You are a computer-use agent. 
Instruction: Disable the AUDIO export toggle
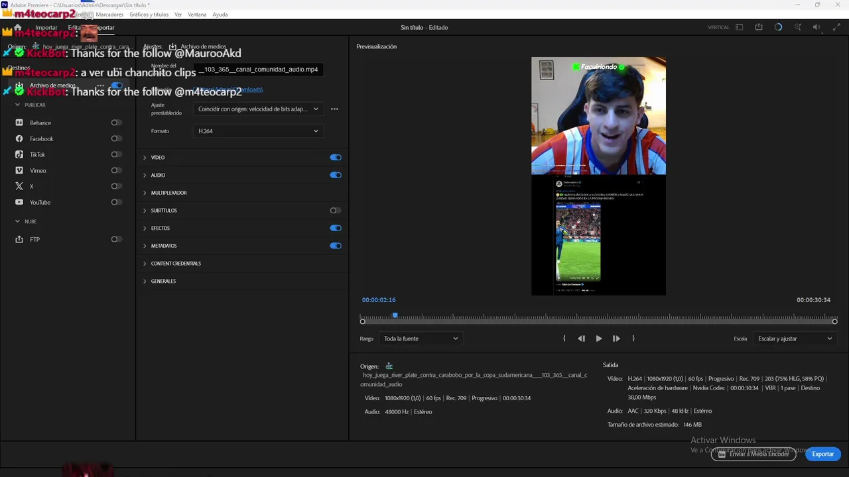click(x=336, y=175)
